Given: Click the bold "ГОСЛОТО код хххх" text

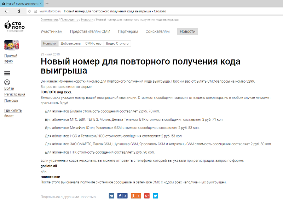Looking at the screenshot, I should (x=56, y=92).
